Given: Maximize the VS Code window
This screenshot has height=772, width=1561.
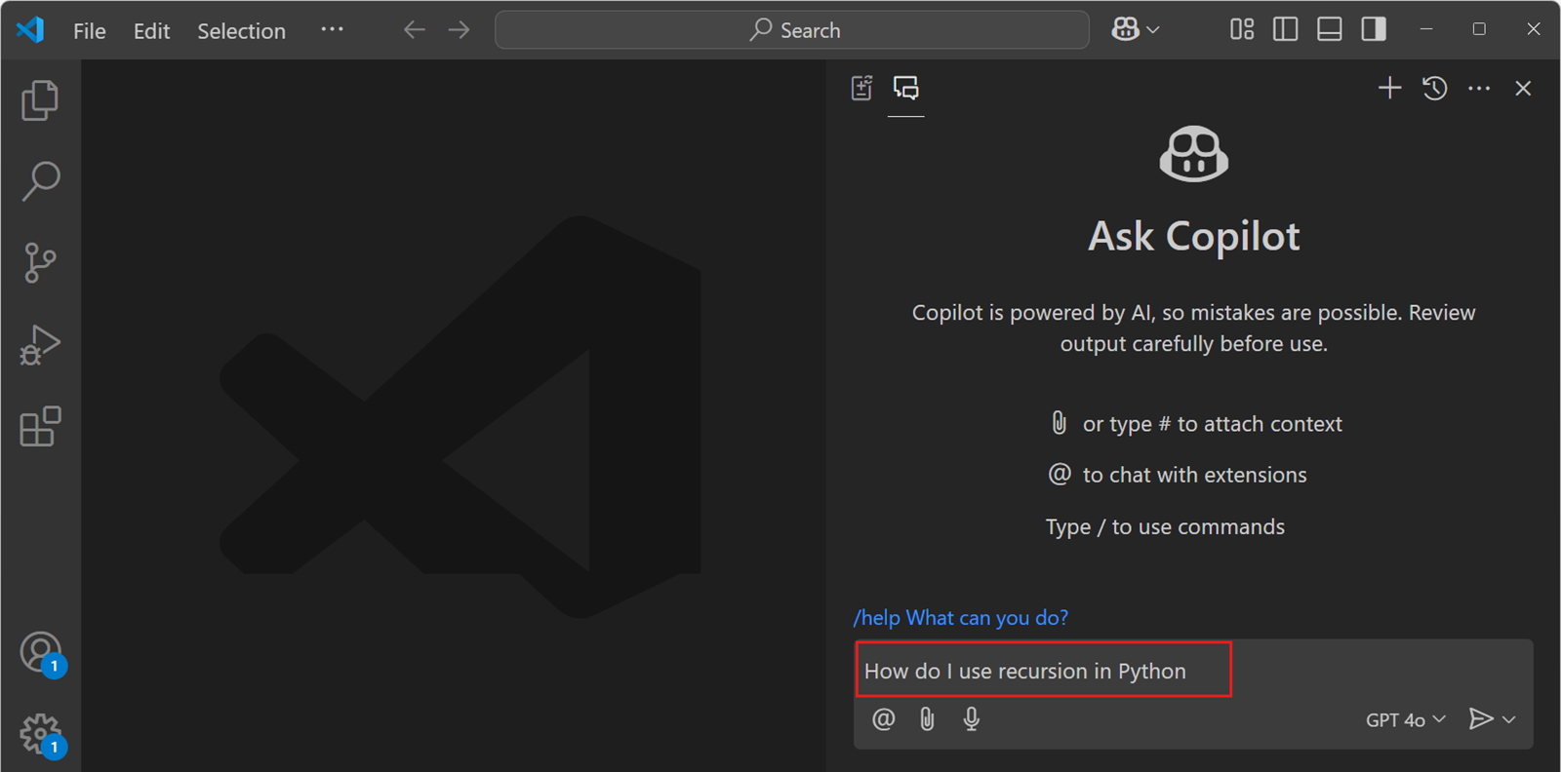Looking at the screenshot, I should coord(1479,29).
